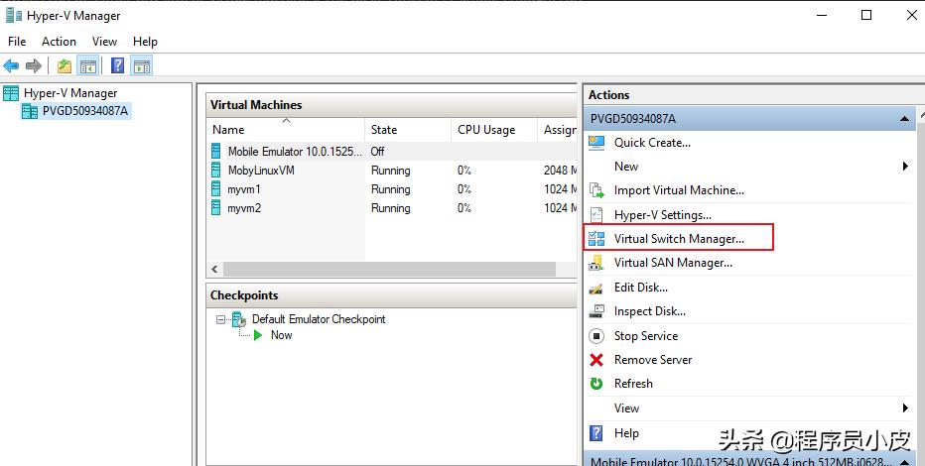Click the red Remove Server X icon
The width and height of the screenshot is (925, 466).
(x=596, y=359)
